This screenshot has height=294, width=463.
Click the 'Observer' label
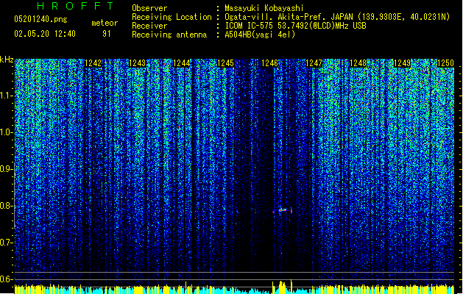coord(149,8)
